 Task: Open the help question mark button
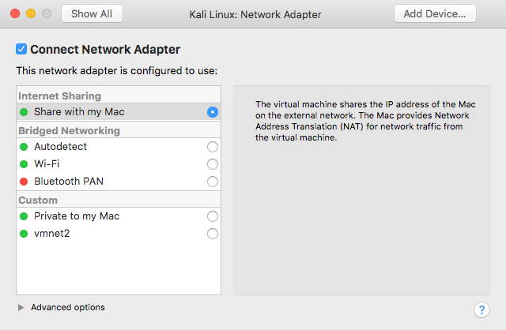[x=481, y=309]
